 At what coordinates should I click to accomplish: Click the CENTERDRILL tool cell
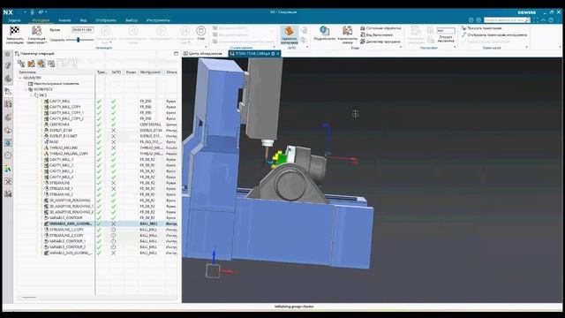click(x=150, y=125)
